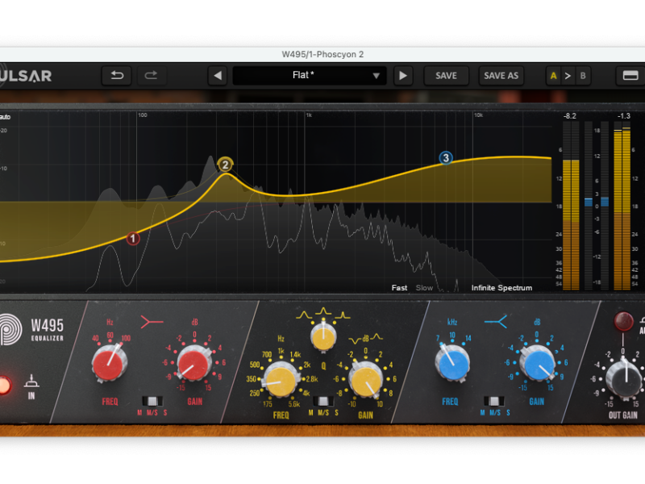
Task: Select the narrow bell Q shape icon
Action: [342, 315]
